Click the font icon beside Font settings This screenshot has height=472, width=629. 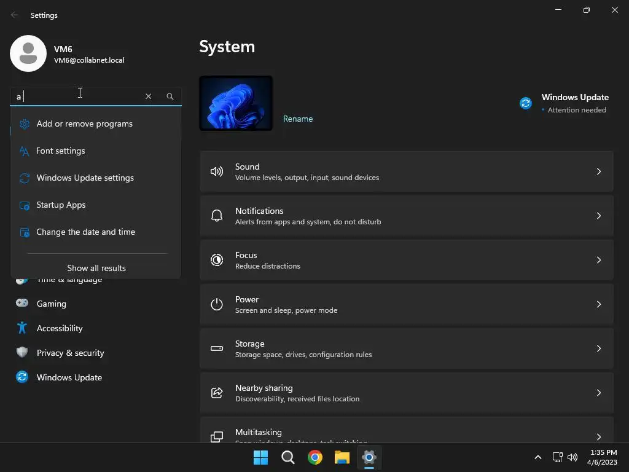click(x=24, y=151)
